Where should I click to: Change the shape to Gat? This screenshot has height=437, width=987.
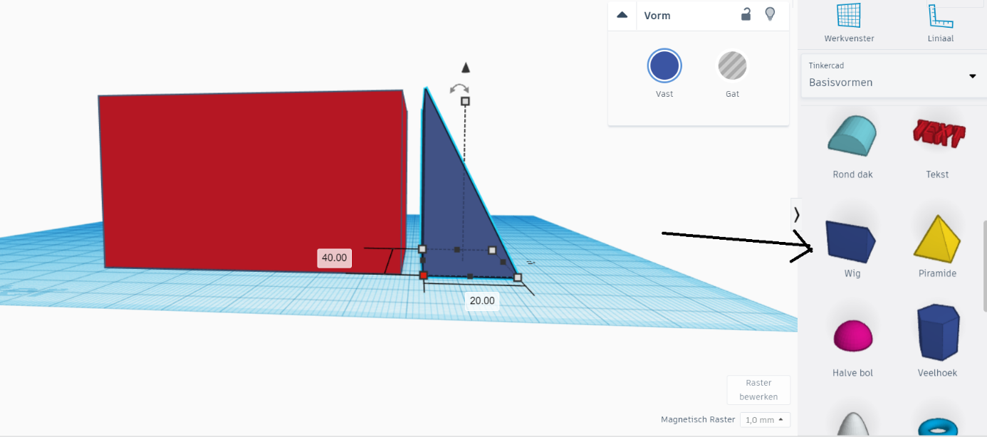(732, 65)
